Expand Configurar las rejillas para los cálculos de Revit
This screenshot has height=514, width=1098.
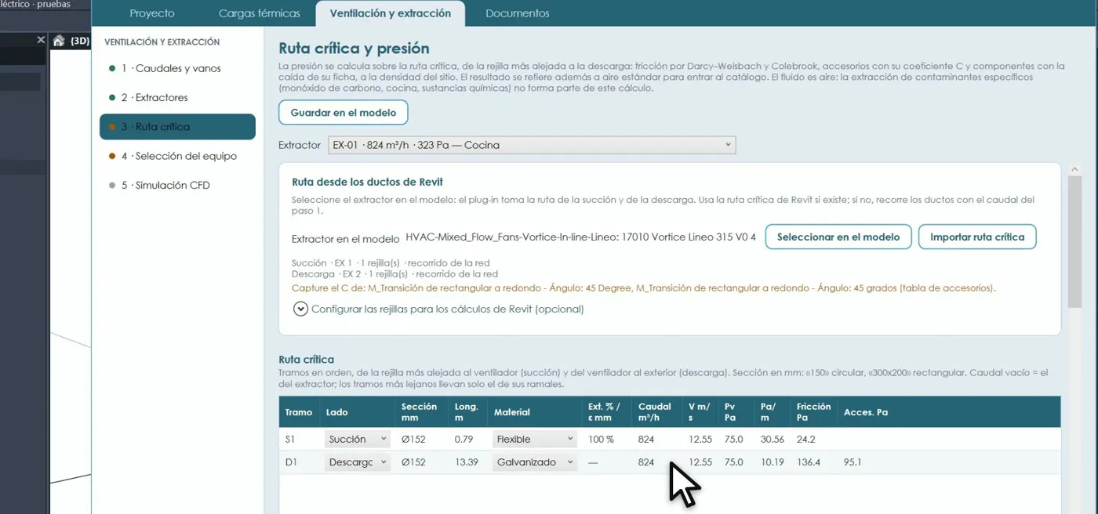(438, 309)
